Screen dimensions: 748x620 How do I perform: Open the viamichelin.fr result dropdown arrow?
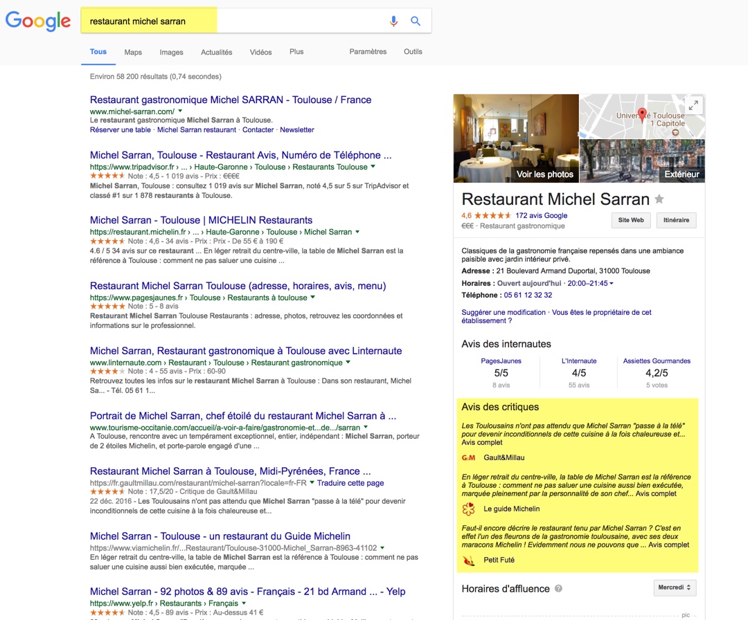(382, 547)
